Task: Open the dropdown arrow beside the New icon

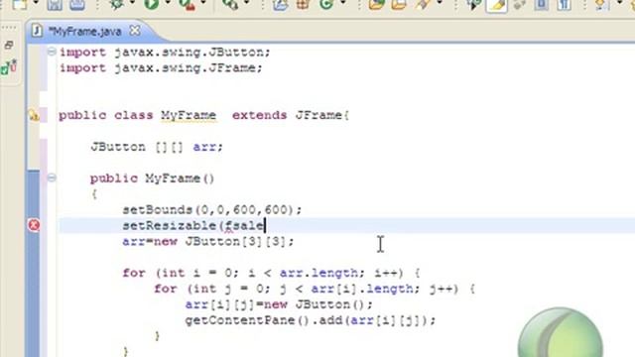Action: click(x=36, y=3)
